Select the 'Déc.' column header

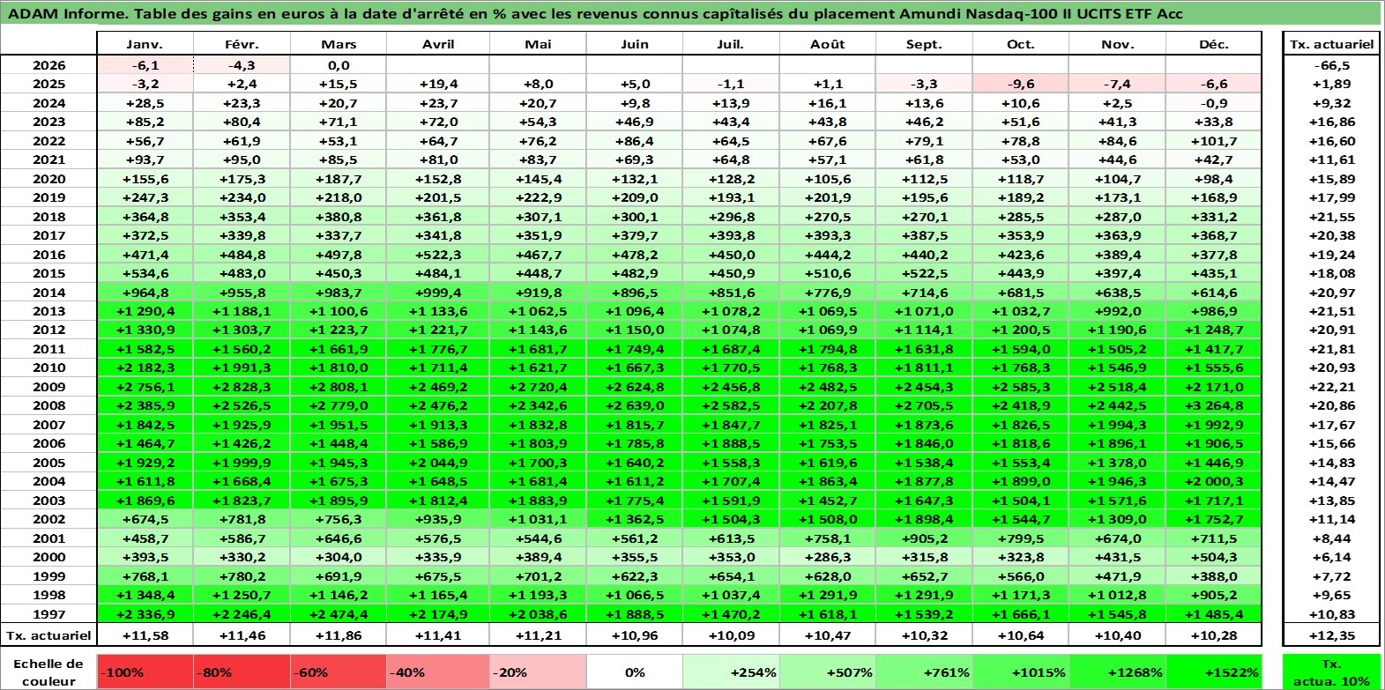click(x=1214, y=44)
